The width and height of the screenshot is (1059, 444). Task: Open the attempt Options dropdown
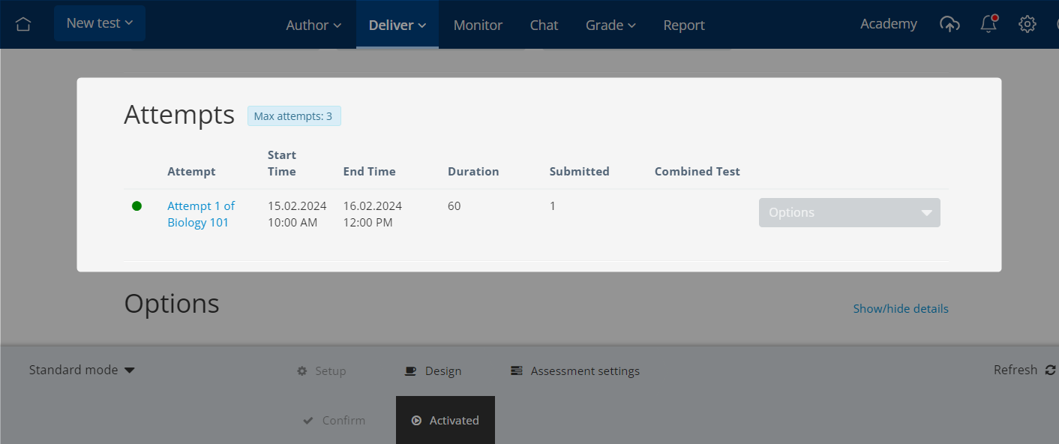pos(849,212)
